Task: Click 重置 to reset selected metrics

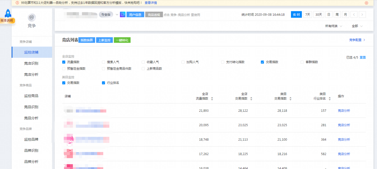Action: [363, 57]
